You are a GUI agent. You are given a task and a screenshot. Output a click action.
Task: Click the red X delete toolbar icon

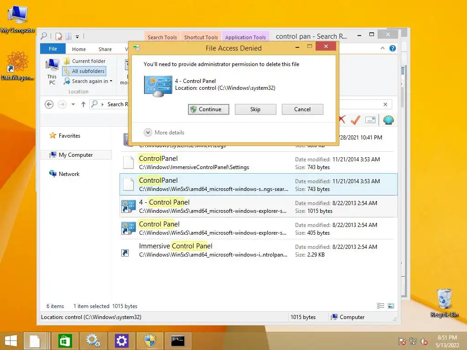coord(342,120)
